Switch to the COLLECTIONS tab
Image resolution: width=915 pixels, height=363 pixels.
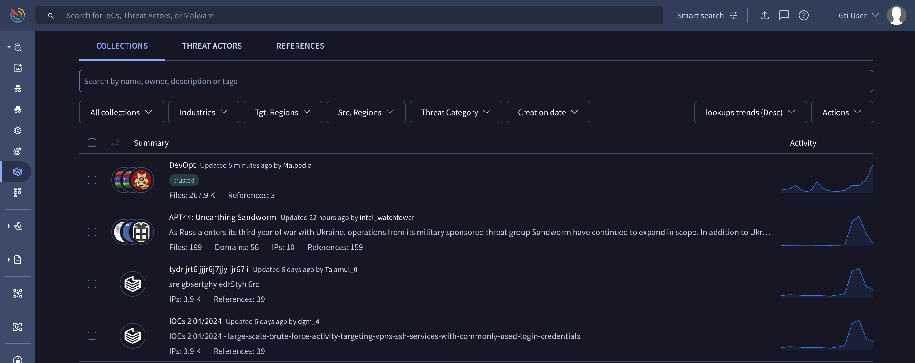tap(122, 46)
